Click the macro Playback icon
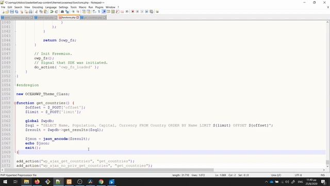This screenshot has height=186, width=330. 142,11
